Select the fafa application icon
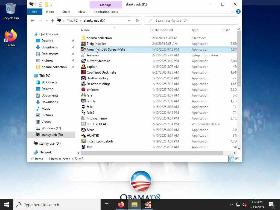 point(83,95)
